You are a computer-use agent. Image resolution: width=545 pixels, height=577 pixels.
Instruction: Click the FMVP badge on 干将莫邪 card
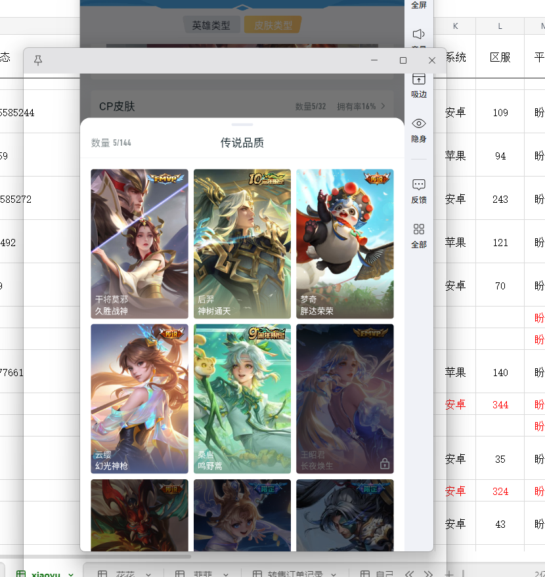165,179
